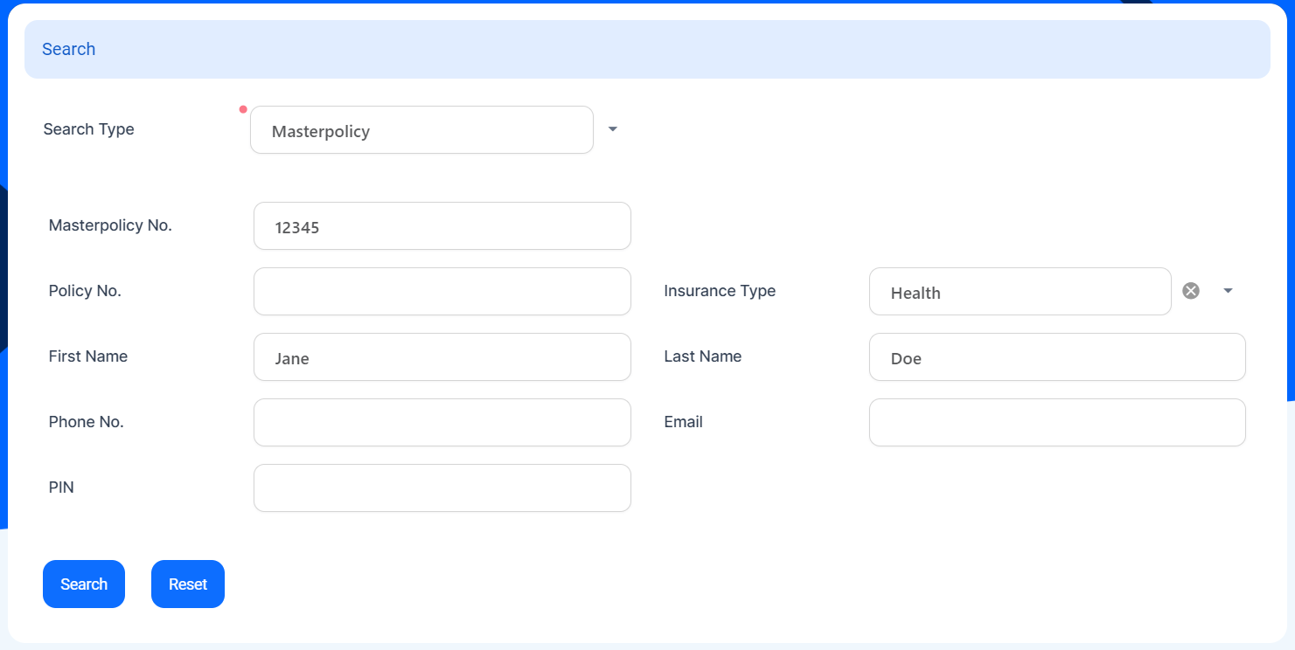Open the Search Type dropdown arrow

tap(613, 129)
